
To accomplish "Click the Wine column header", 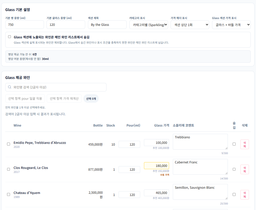I will 17,126.
